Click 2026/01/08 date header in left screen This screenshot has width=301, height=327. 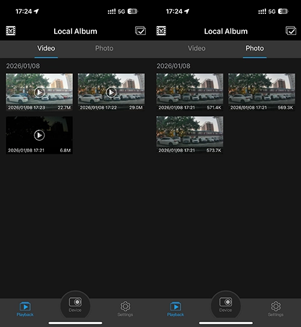pyautogui.click(x=23, y=66)
